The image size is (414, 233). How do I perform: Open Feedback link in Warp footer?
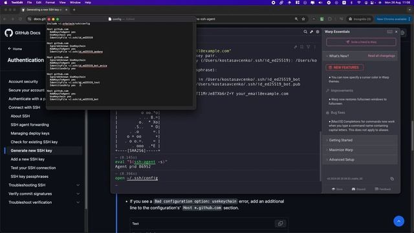382,189
